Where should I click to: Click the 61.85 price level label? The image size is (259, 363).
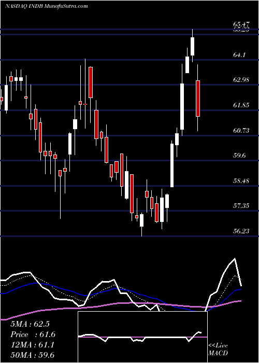pyautogui.click(x=241, y=105)
